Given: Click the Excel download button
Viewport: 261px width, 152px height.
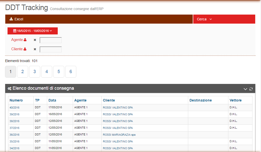Looking at the screenshot, I should tap(16, 19).
